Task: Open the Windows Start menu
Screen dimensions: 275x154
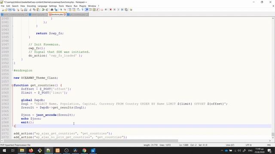Action: (4, 151)
